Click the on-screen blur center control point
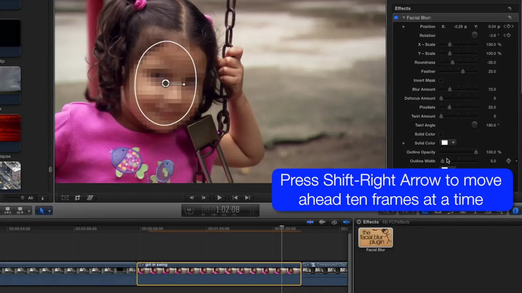 [165, 83]
